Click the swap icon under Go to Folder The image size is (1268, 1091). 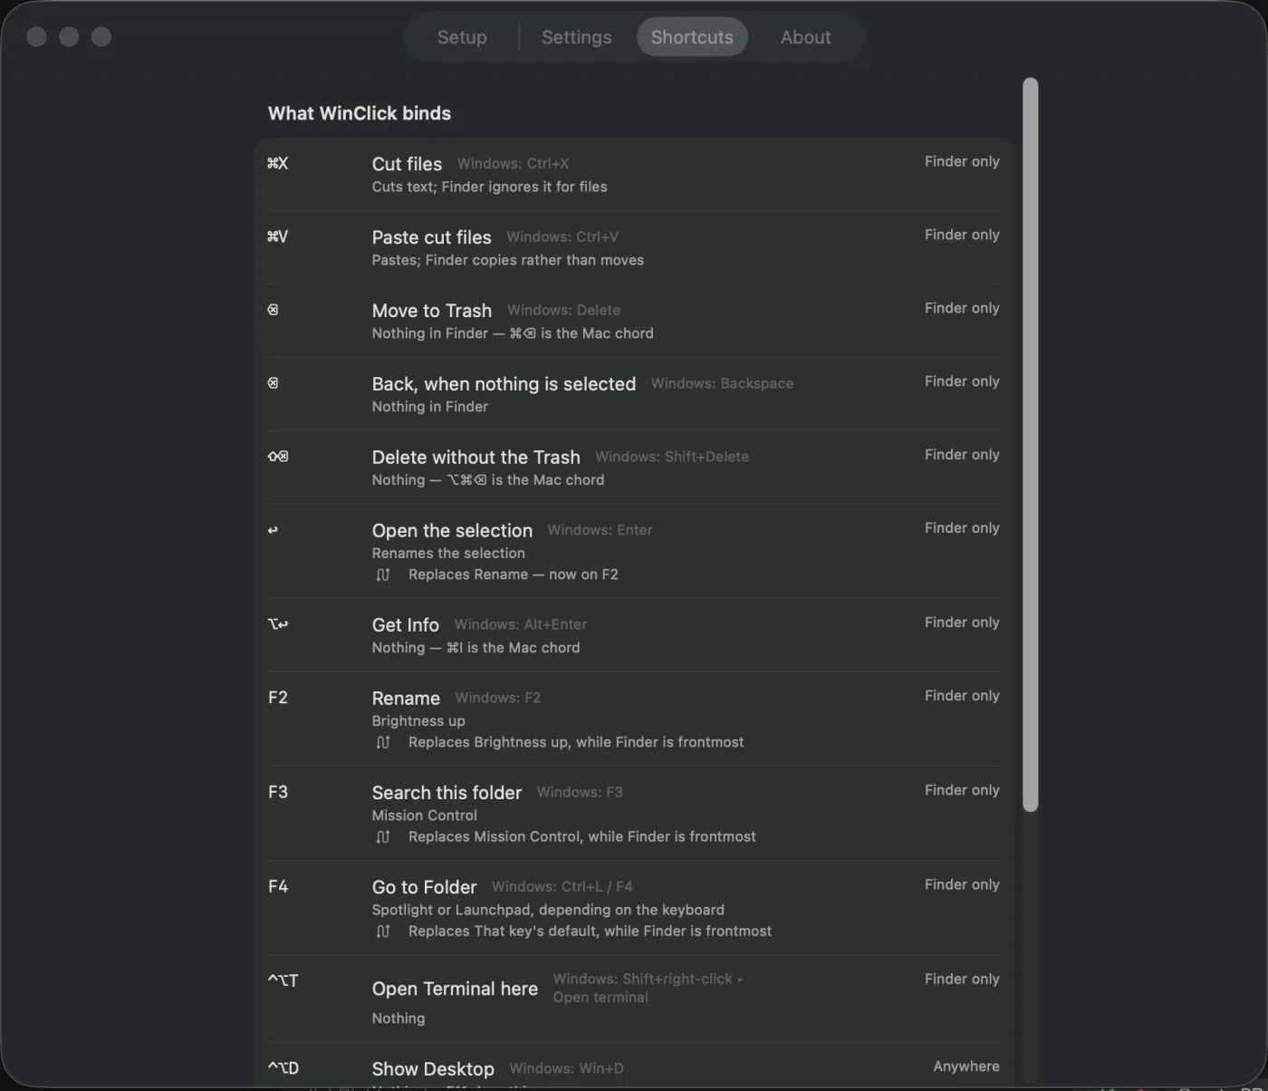(383, 931)
